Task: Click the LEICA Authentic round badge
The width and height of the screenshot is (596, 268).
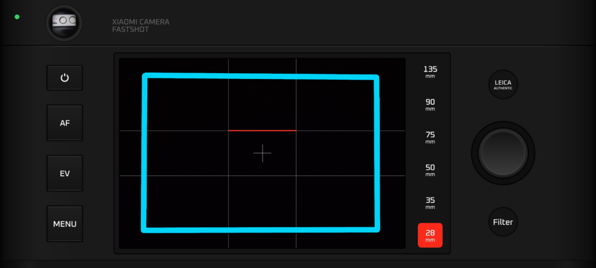Action: (x=503, y=84)
